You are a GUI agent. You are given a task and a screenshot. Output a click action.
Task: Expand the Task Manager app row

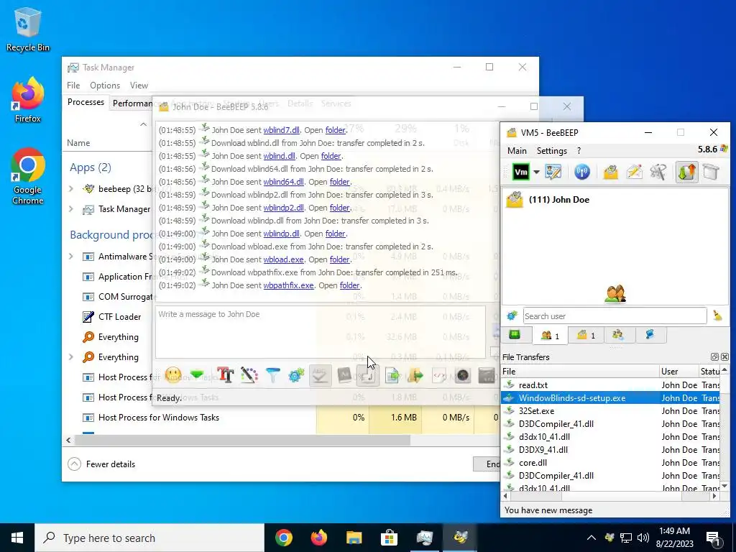(71, 209)
